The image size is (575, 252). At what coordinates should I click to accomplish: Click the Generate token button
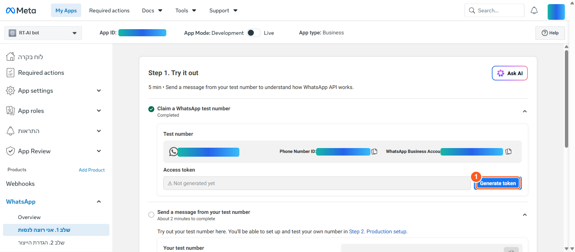pyautogui.click(x=498, y=183)
